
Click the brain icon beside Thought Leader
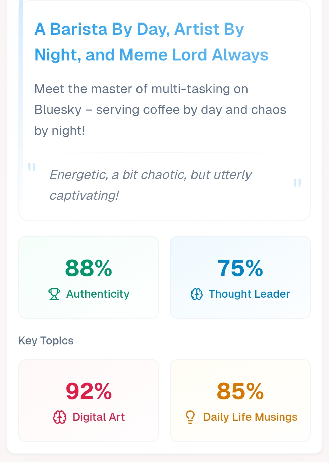click(196, 294)
